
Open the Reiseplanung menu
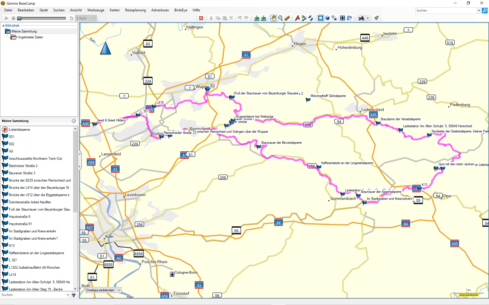click(x=135, y=10)
